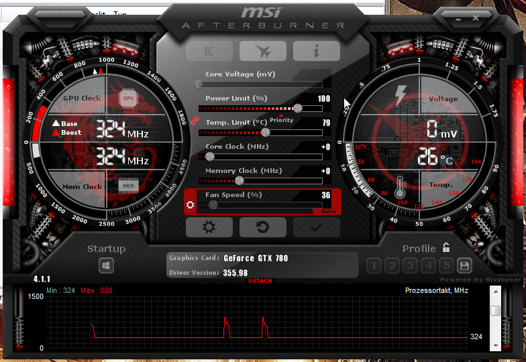Click the Prozessortakt, MHz graph label

[x=436, y=291]
